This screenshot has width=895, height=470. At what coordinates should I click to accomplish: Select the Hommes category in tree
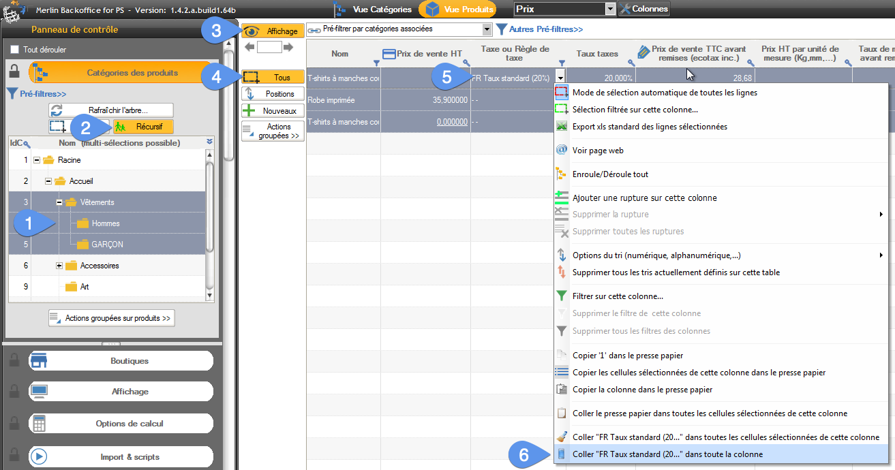[x=105, y=223]
